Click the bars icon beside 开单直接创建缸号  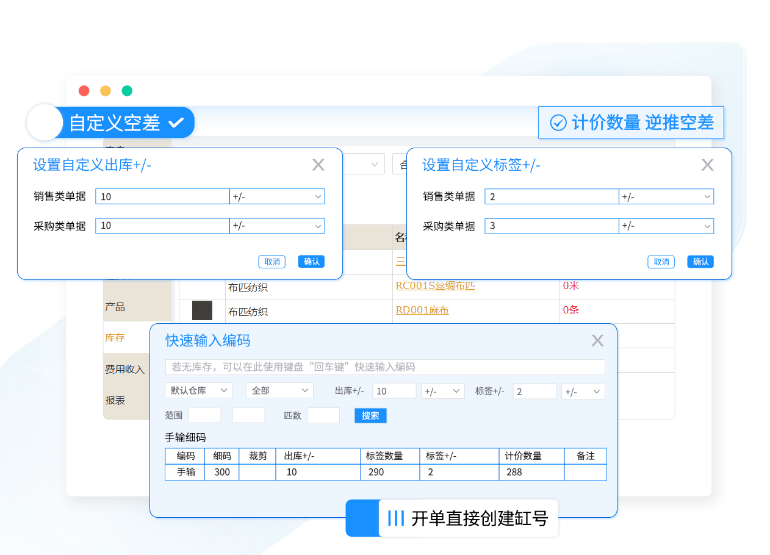coord(396,518)
